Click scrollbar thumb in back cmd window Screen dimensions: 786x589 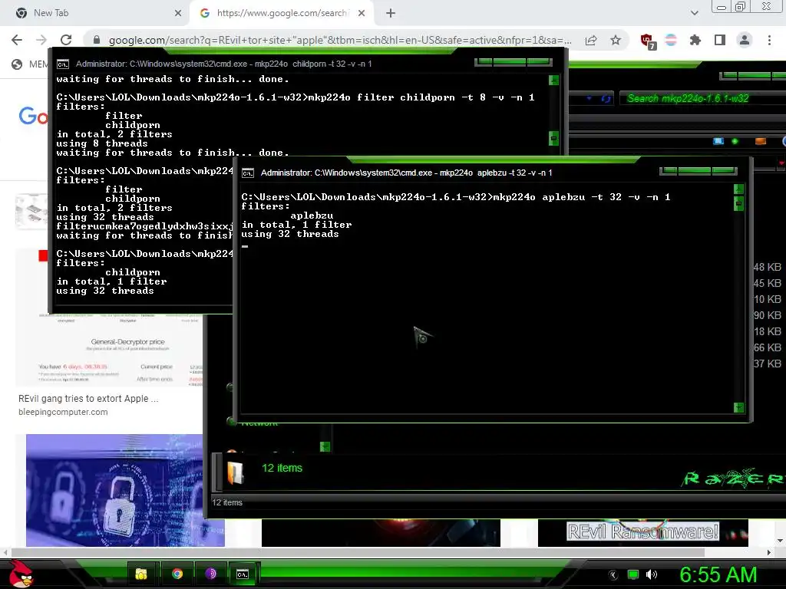click(553, 138)
